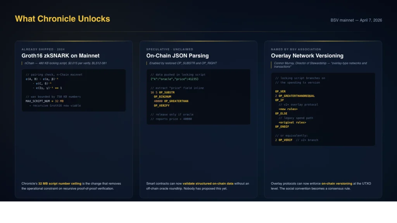Screen dimensions: 397x223
Task: Select the "<new rules>" placeholder in code
Action: (x=288, y=109)
